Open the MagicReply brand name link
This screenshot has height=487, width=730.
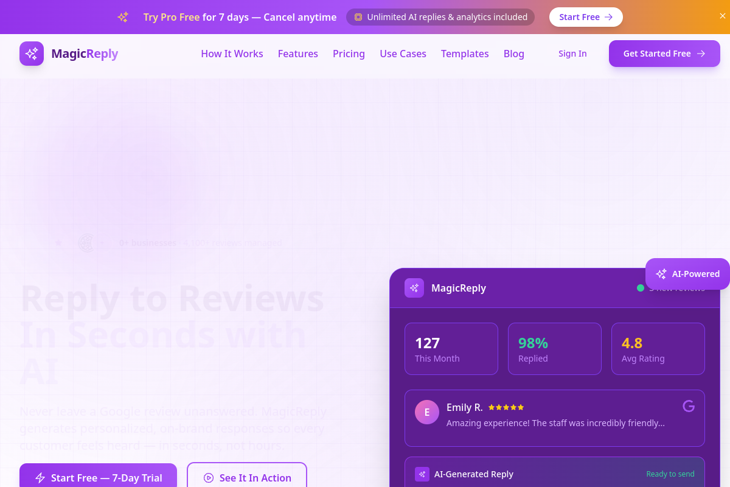[85, 54]
